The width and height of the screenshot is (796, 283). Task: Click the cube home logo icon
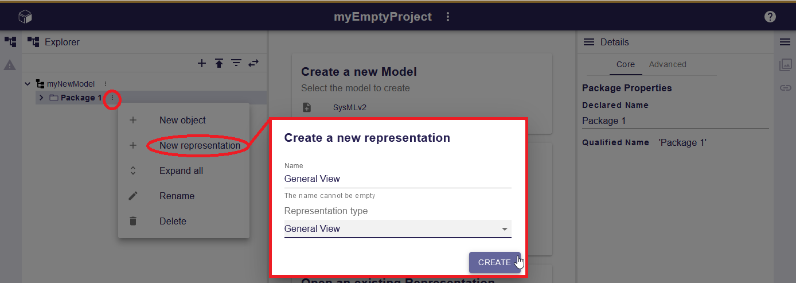(x=25, y=17)
